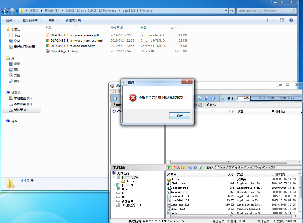This screenshot has height=223, width=303.
Task: Toggle the Explorer preview pane icon
Action: coord(282,20)
